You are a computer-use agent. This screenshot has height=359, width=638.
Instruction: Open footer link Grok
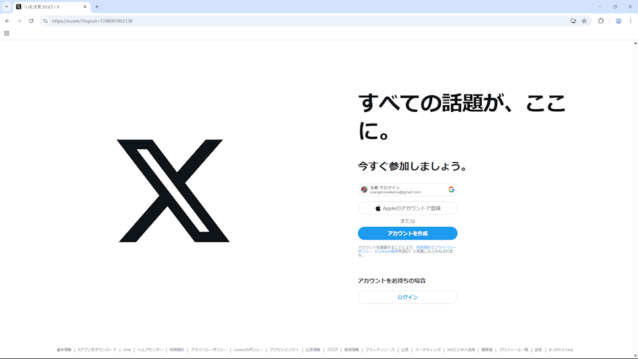[x=127, y=350]
